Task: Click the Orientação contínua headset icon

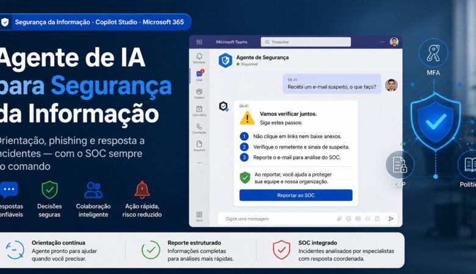Action: click(15, 250)
